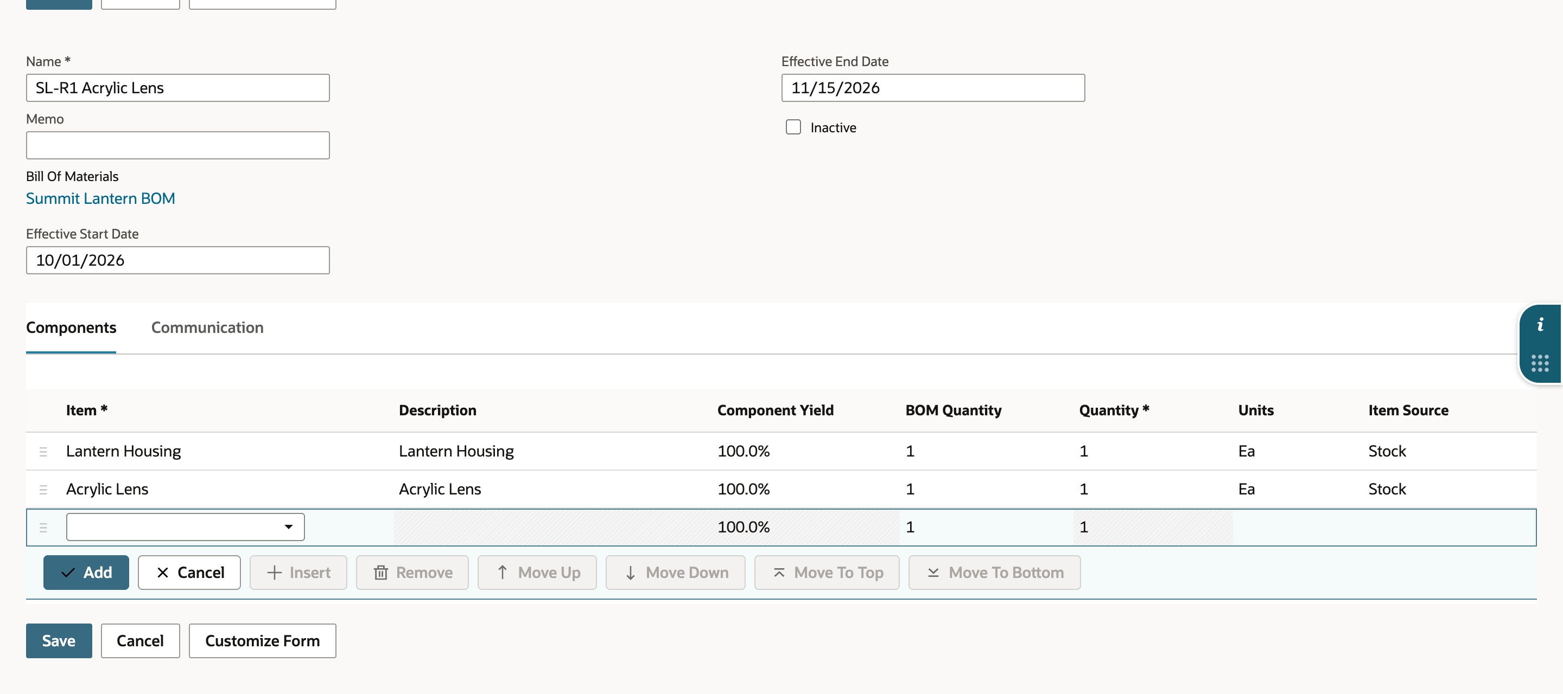
Task: Click drag handle of the new empty row
Action: [x=43, y=528]
